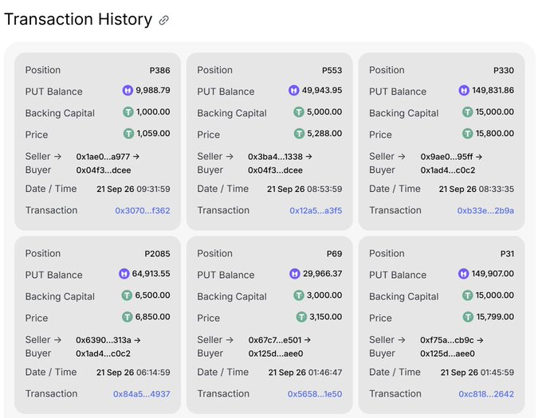The width and height of the screenshot is (542, 418).
Task: Select seller address 0x9ae0...95ff
Action: (x=446, y=157)
